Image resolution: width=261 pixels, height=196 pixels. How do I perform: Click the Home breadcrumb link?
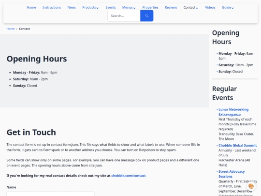click(11, 29)
